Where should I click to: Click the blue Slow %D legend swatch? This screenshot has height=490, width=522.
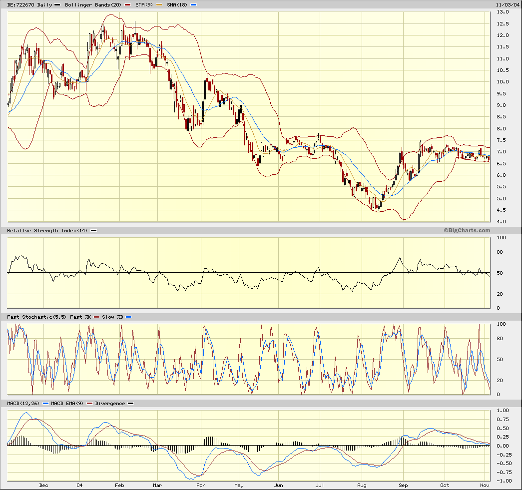(129, 317)
